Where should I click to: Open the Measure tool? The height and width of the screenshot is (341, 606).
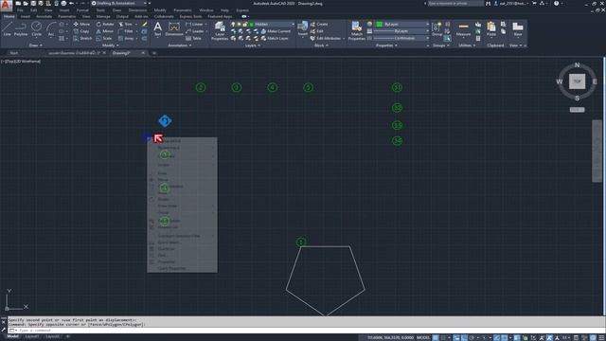tap(463, 29)
